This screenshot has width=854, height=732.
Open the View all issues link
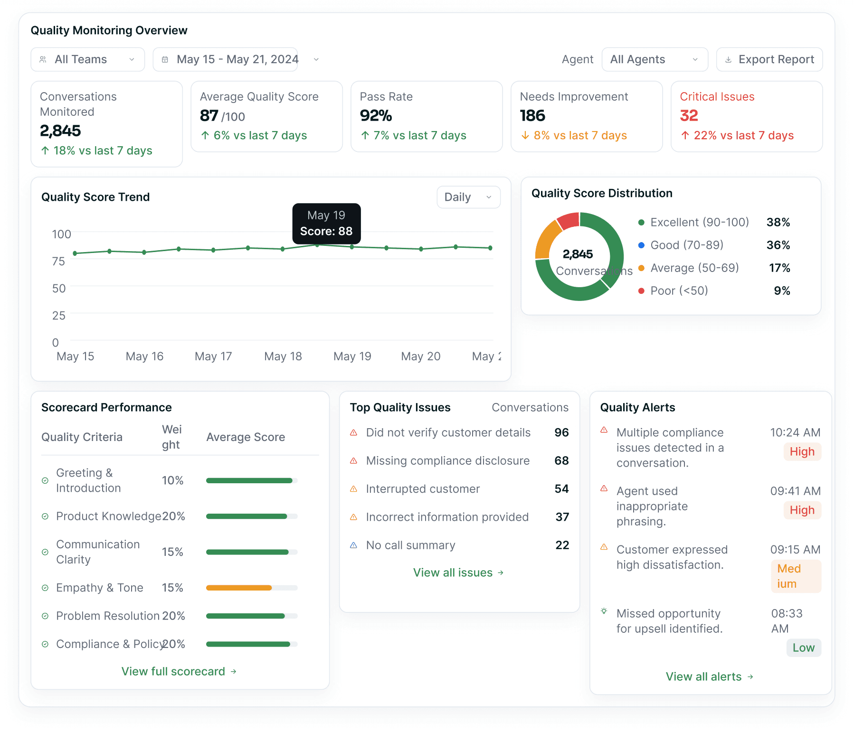click(459, 572)
